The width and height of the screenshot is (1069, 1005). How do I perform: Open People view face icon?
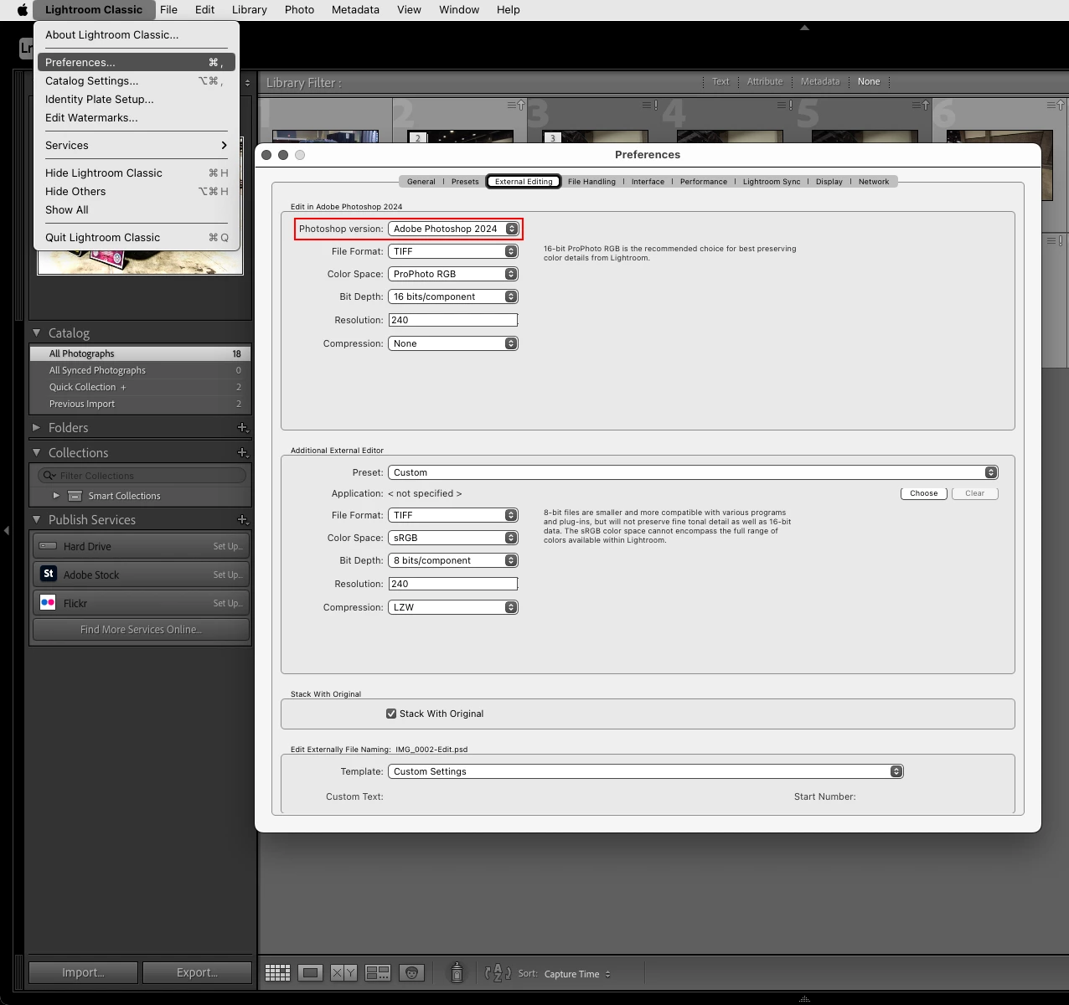click(x=411, y=972)
